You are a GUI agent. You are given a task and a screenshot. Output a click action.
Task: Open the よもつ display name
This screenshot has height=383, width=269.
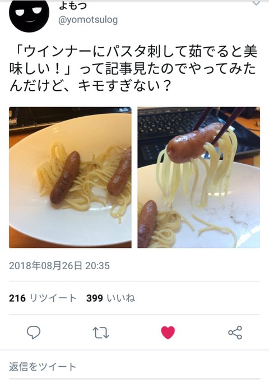tap(72, 6)
